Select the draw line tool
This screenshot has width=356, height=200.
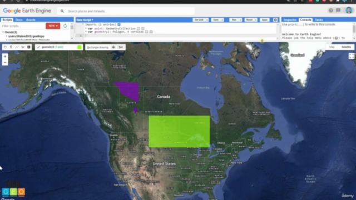pos(17,47)
